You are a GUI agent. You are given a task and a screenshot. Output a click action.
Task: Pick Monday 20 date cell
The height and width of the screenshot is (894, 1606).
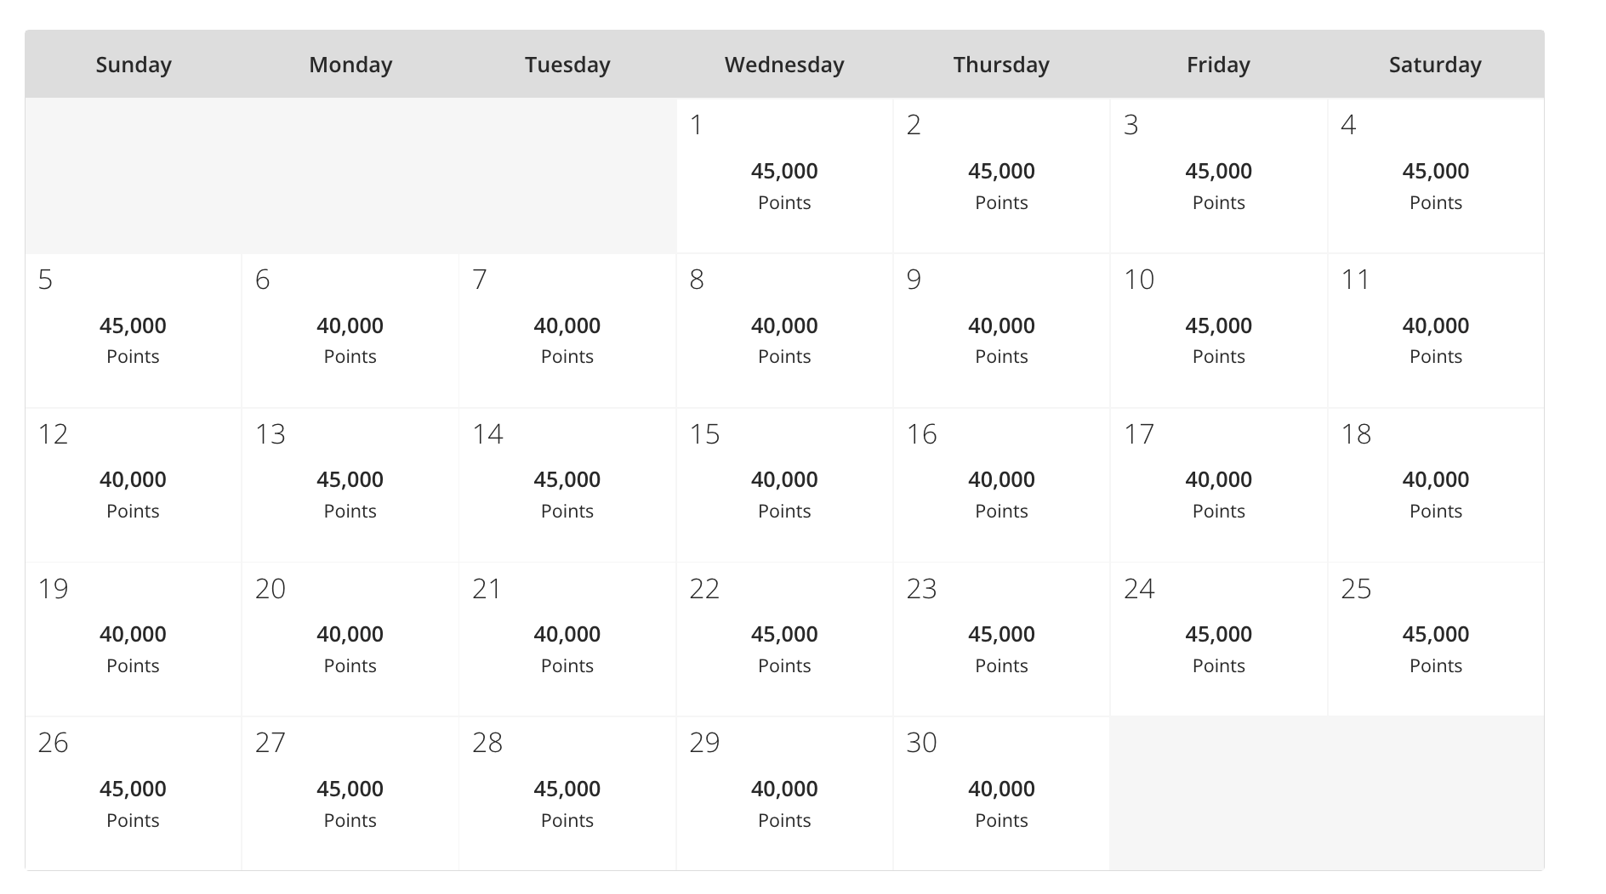pos(350,640)
